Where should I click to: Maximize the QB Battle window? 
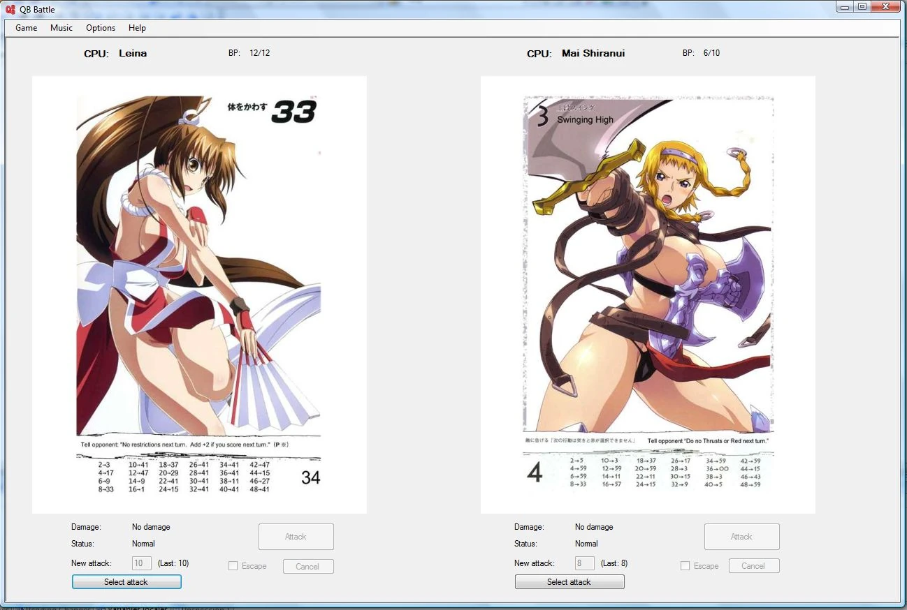pos(862,7)
